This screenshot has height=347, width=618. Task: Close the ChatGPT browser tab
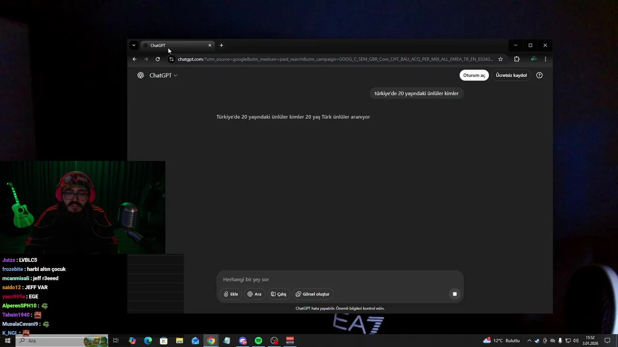(x=210, y=45)
